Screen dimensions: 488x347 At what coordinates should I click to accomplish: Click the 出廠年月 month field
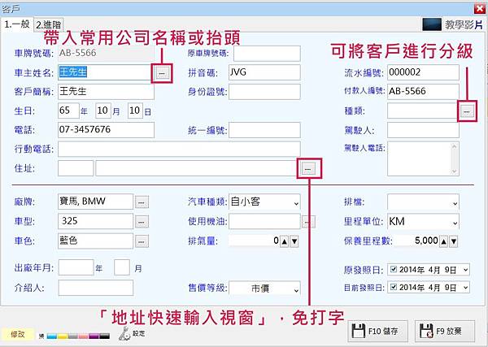coord(122,267)
